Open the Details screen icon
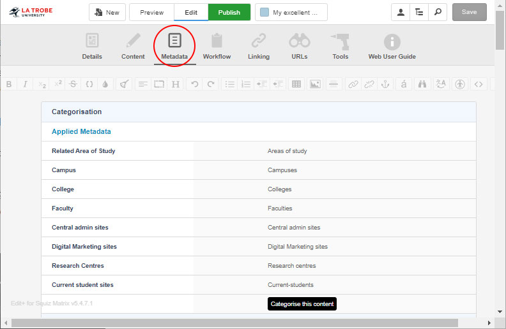506x329 pixels. (92, 41)
